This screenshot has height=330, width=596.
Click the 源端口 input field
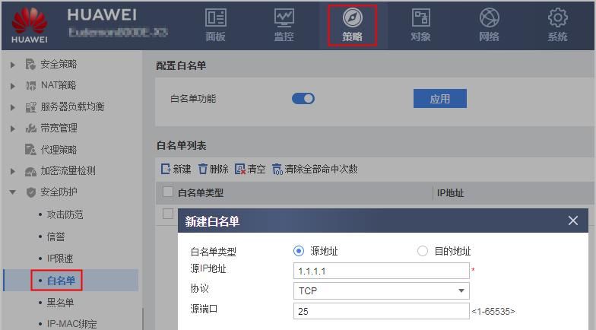(382, 311)
